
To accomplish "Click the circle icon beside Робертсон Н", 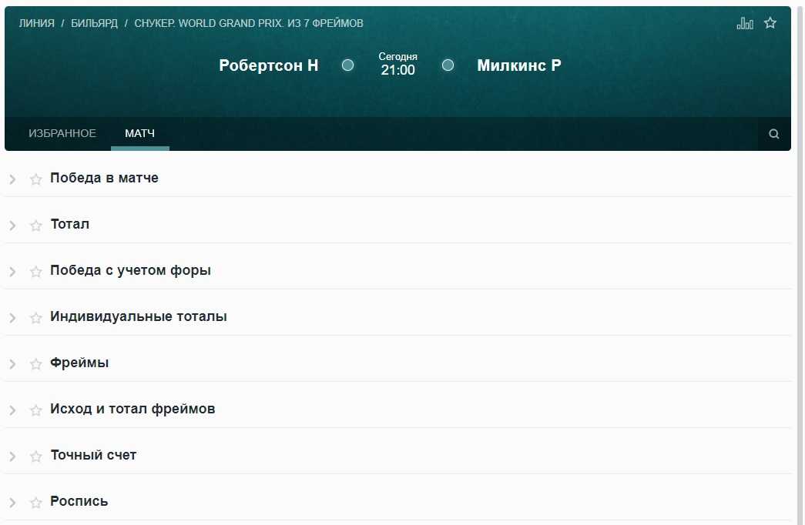I will (x=347, y=65).
